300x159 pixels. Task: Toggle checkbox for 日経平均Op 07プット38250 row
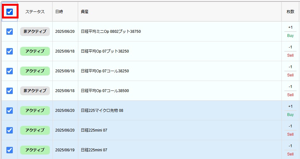click(10, 51)
